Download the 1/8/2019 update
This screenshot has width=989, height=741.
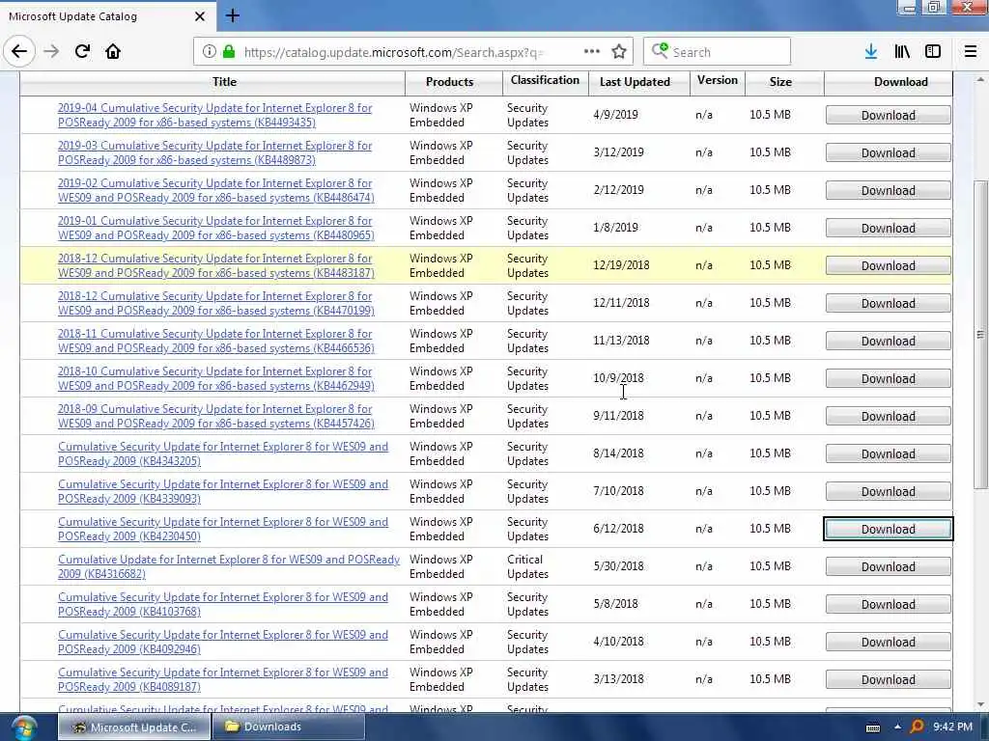889,228
